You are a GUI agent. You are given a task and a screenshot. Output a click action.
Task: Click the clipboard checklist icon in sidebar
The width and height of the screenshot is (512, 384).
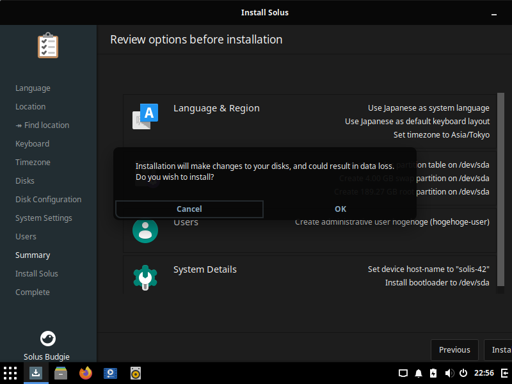point(48,45)
